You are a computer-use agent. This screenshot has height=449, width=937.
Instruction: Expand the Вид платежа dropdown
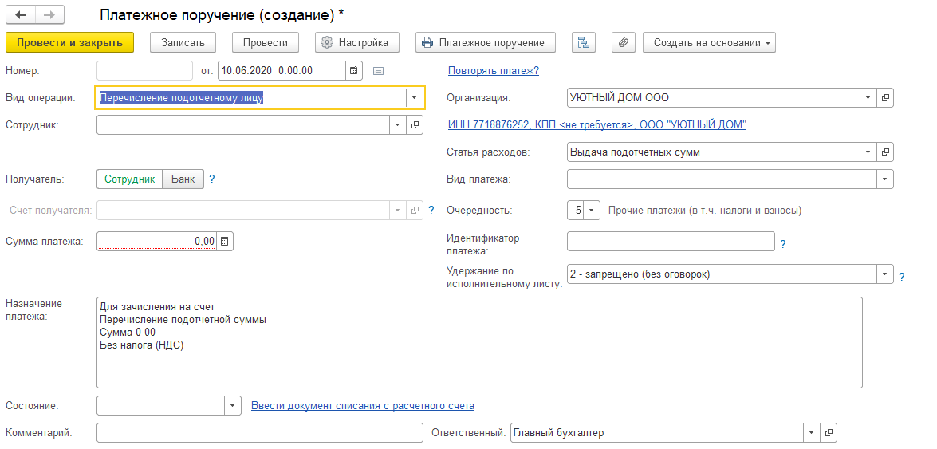(885, 179)
